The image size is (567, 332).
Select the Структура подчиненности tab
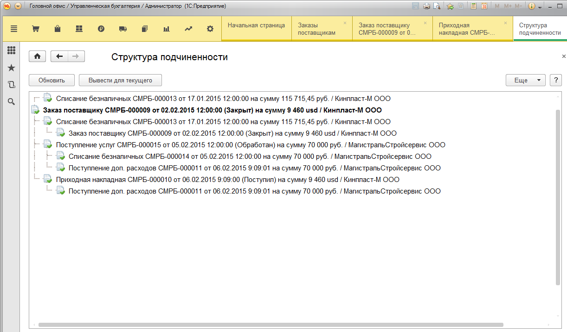point(540,29)
